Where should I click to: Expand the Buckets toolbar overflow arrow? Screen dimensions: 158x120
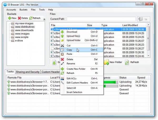(44, 19)
